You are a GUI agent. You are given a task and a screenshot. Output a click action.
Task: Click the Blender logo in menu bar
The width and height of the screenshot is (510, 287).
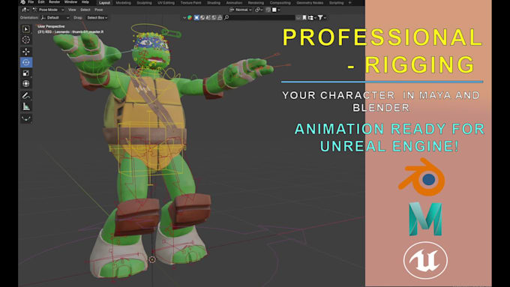pos(22,2)
